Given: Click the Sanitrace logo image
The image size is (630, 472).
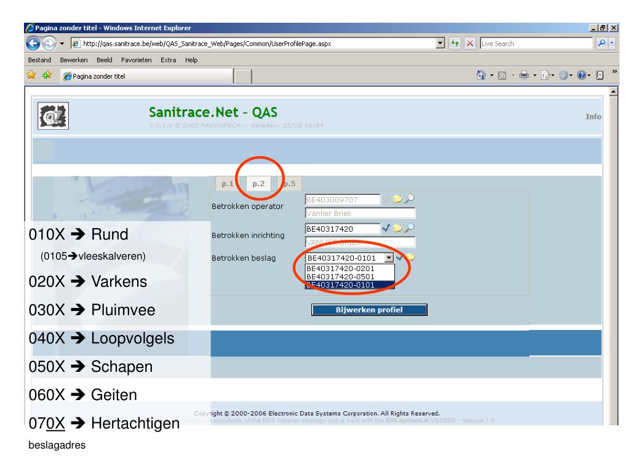Looking at the screenshot, I should click(x=53, y=116).
